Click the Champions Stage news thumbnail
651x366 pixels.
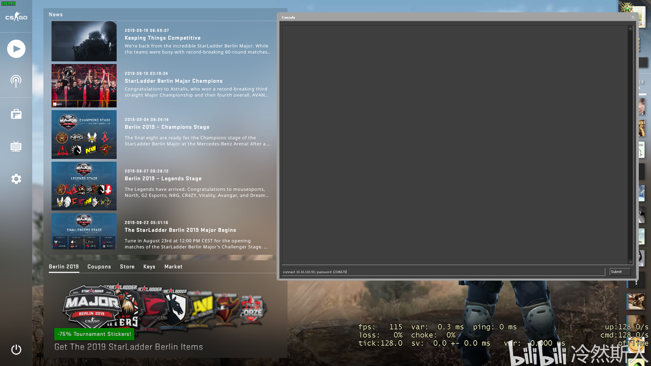click(84, 134)
